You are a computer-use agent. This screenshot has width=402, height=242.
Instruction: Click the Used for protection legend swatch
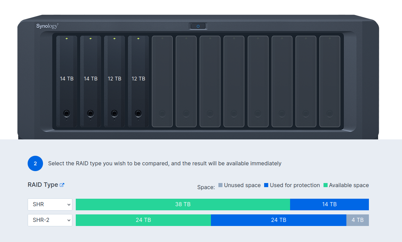[266, 185]
